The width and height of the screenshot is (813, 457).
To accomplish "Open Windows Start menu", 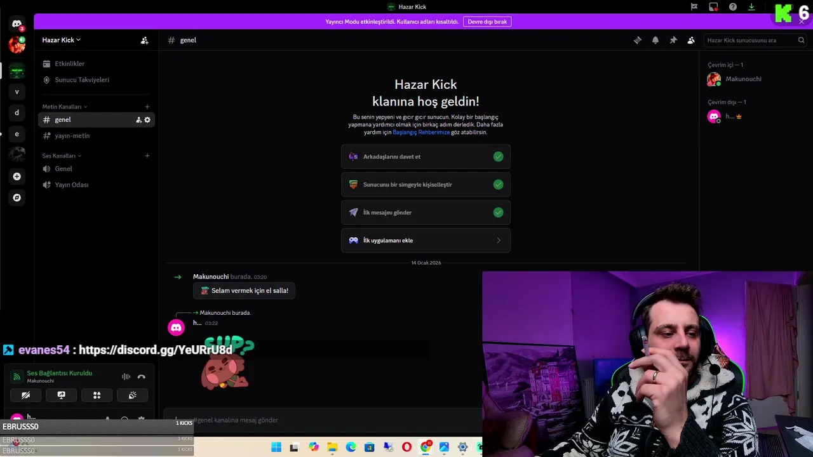I will [x=276, y=447].
